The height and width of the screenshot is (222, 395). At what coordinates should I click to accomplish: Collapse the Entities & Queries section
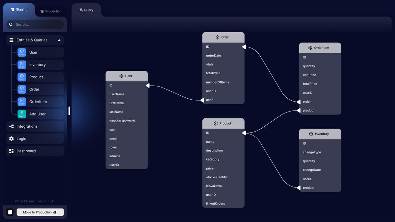tap(59, 40)
